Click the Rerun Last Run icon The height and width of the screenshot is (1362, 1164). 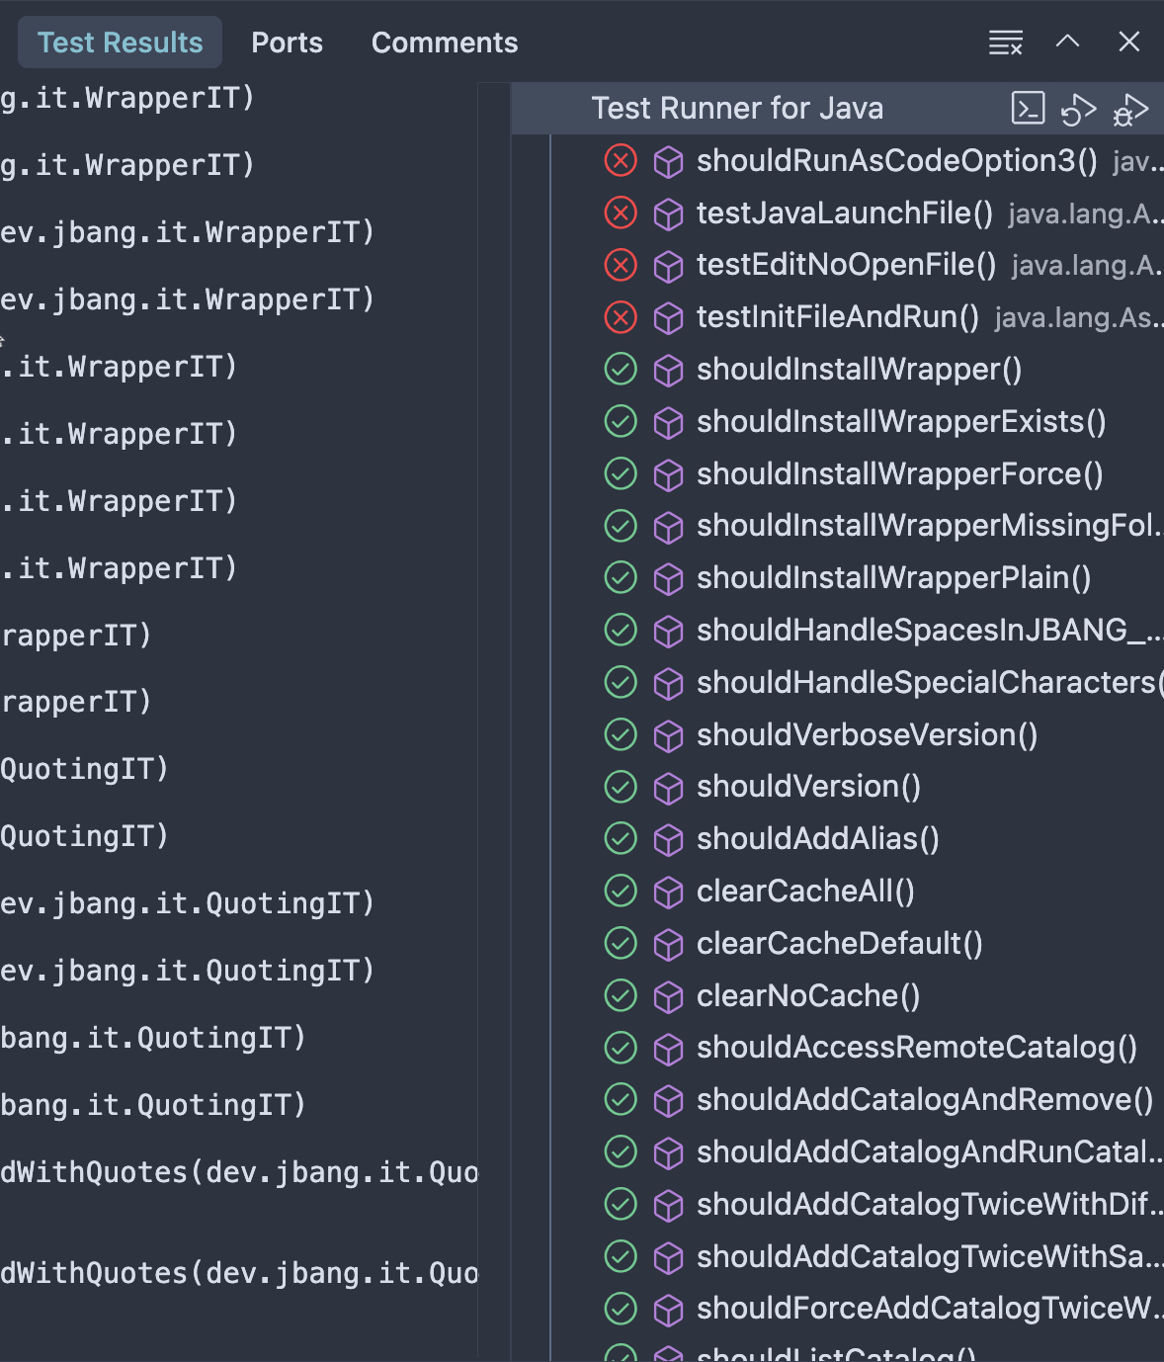pyautogui.click(x=1078, y=109)
